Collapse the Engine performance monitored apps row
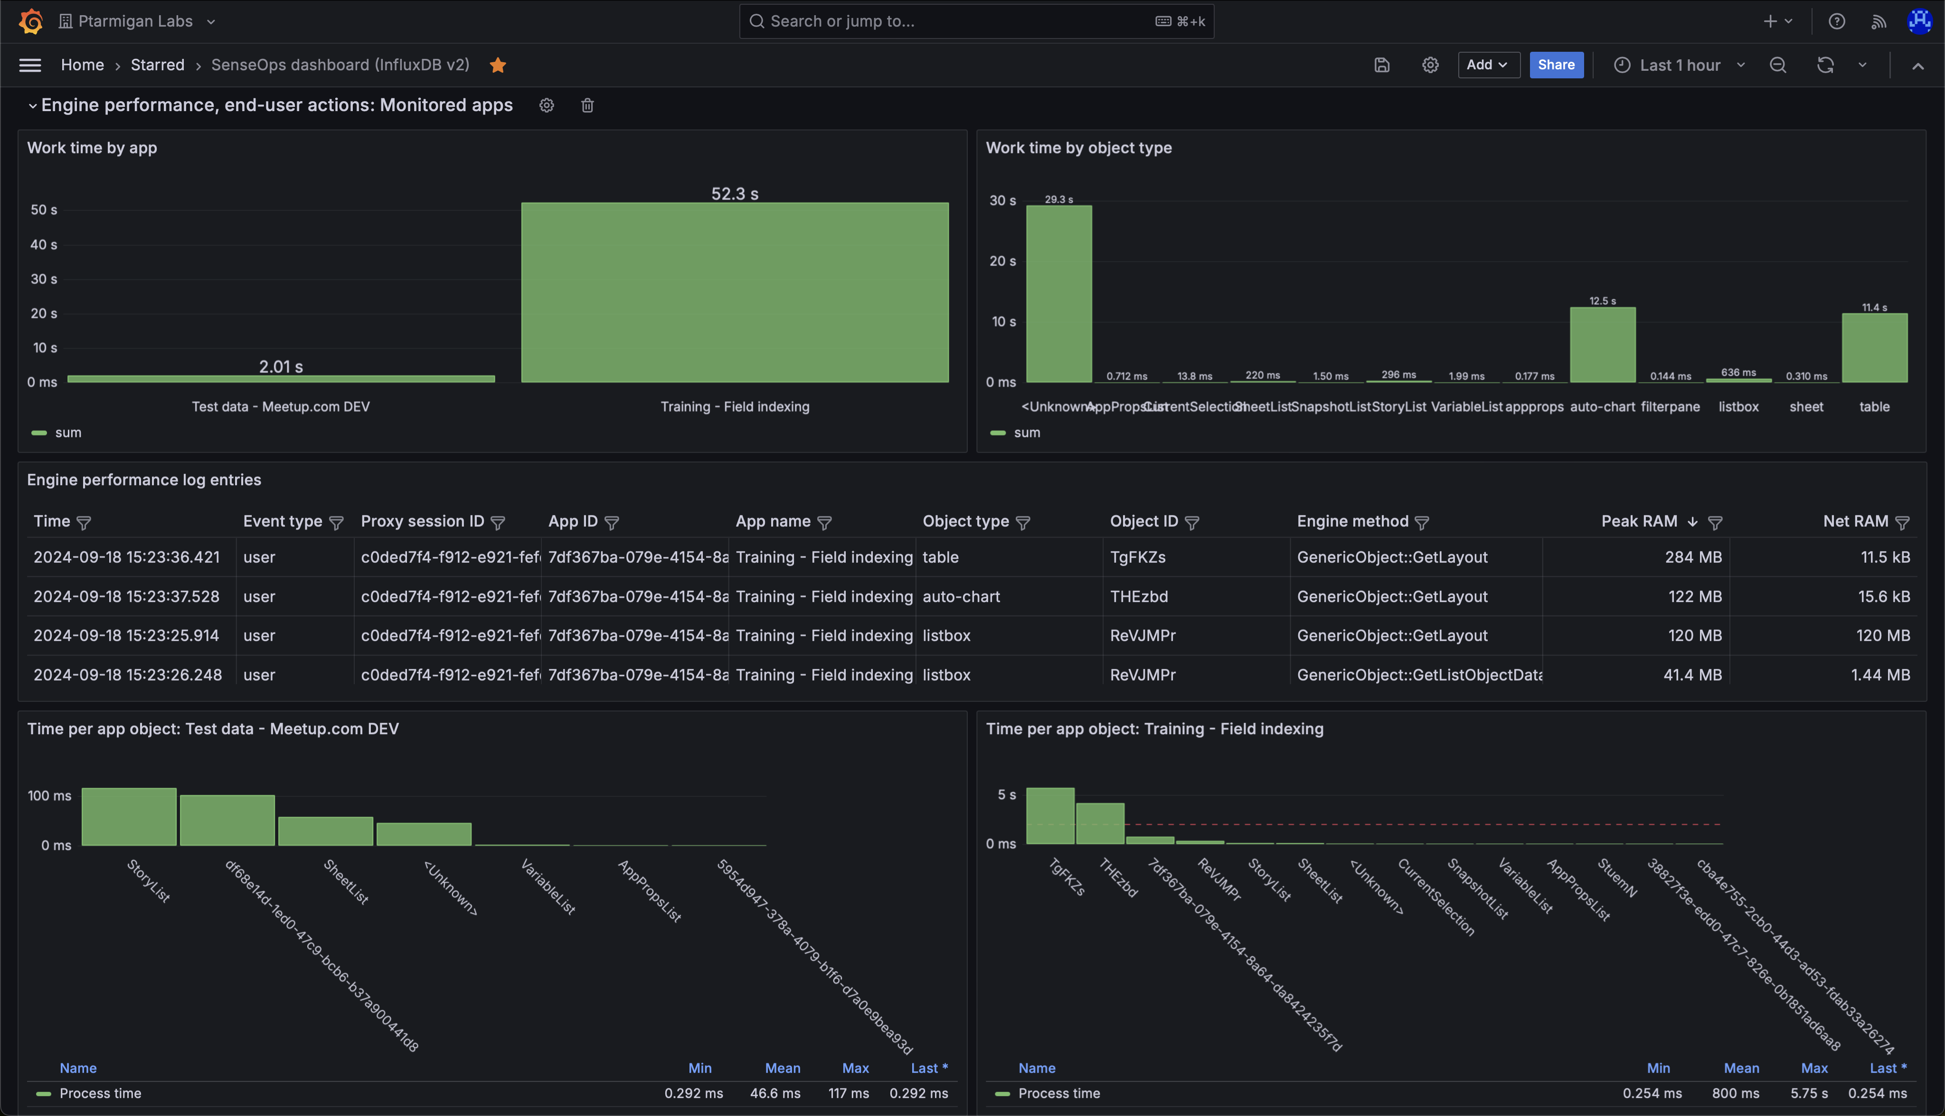 point(34,105)
